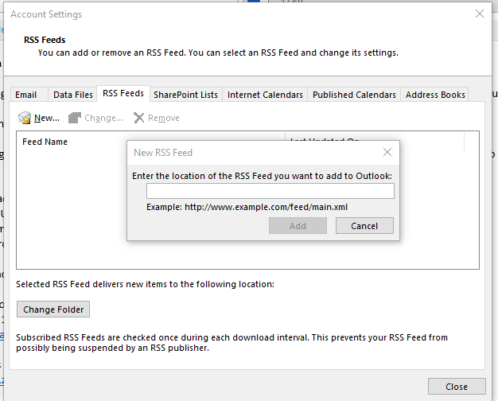The height and width of the screenshot is (401, 498).
Task: Click the New RSS Feed title bar
Action: [x=239, y=152]
